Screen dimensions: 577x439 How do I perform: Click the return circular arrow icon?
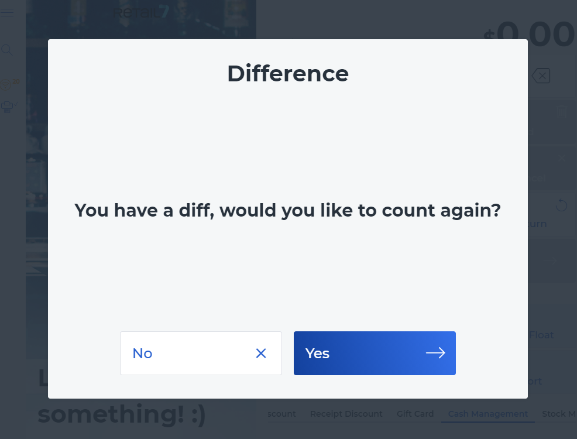click(562, 205)
